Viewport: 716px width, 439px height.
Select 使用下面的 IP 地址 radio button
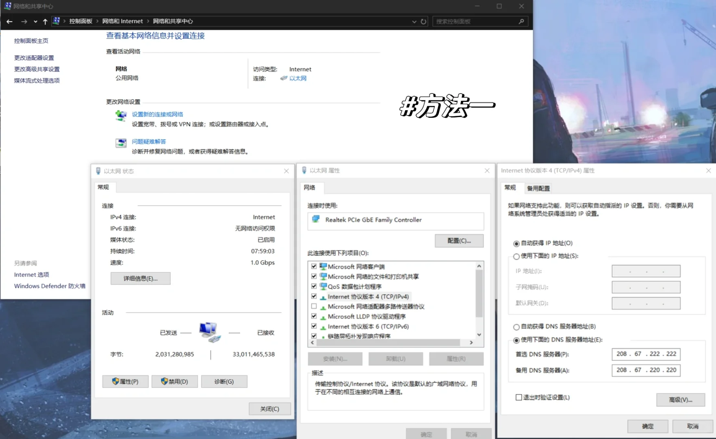[516, 256]
